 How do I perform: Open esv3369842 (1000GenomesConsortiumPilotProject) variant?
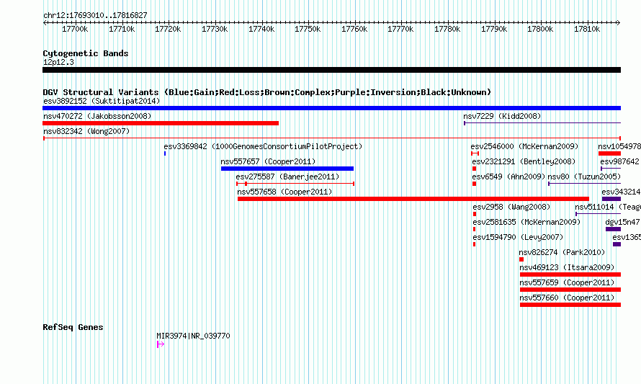point(264,146)
